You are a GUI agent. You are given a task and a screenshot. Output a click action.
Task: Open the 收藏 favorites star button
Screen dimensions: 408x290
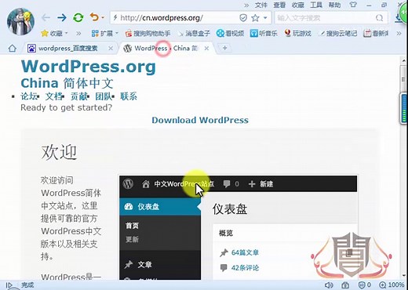click(52, 33)
